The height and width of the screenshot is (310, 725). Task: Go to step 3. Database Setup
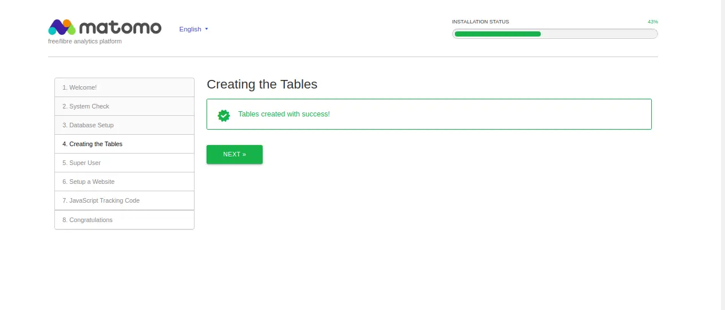tap(124, 125)
